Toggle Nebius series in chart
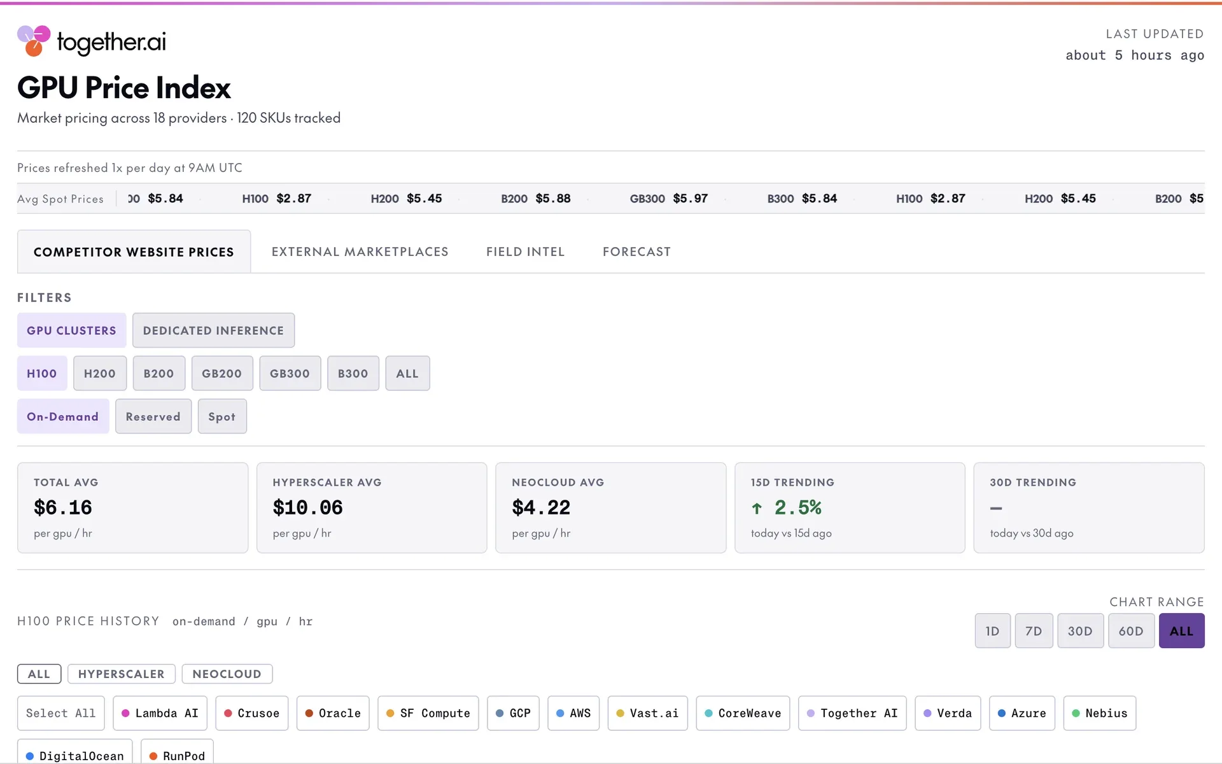Screen dimensions: 1222x764 point(1099,713)
